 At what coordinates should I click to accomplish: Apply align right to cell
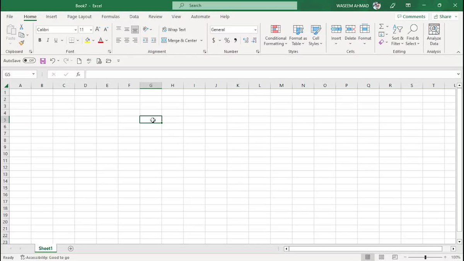tap(135, 40)
